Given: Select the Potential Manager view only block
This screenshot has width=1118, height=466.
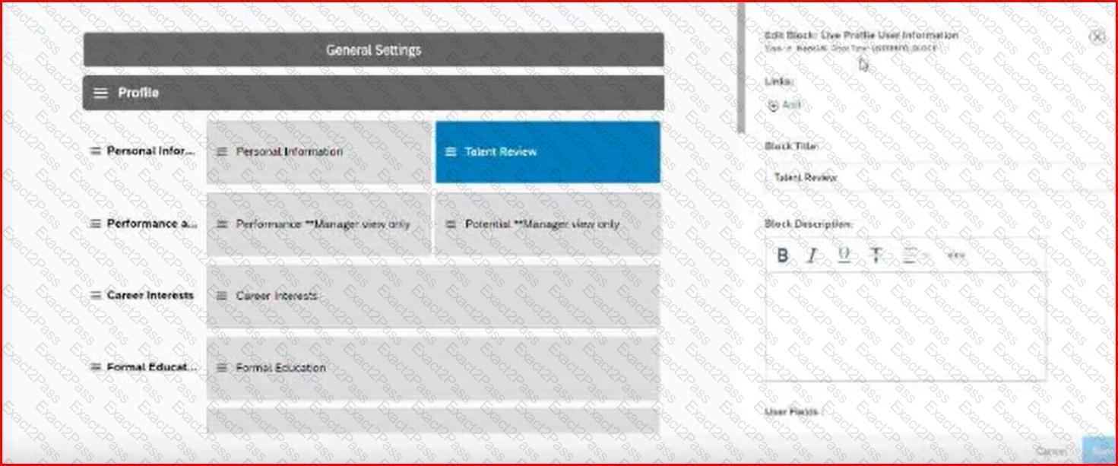Looking at the screenshot, I should click(547, 224).
